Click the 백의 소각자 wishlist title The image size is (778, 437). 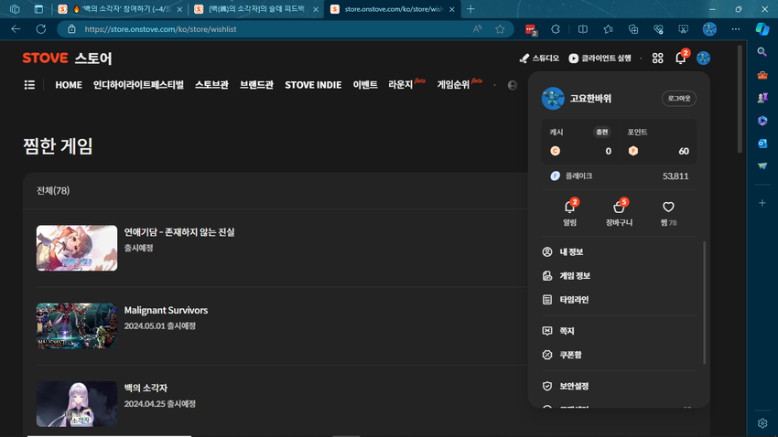pos(146,388)
